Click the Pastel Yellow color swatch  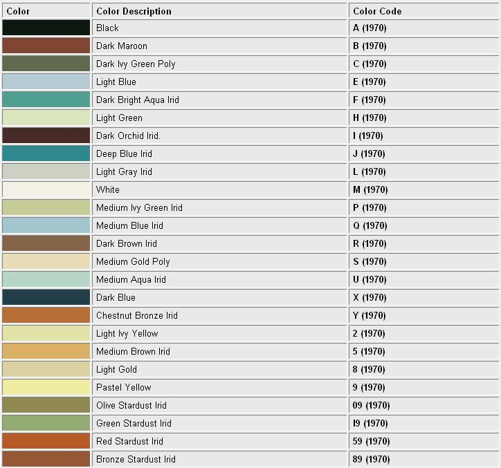[x=46, y=387]
